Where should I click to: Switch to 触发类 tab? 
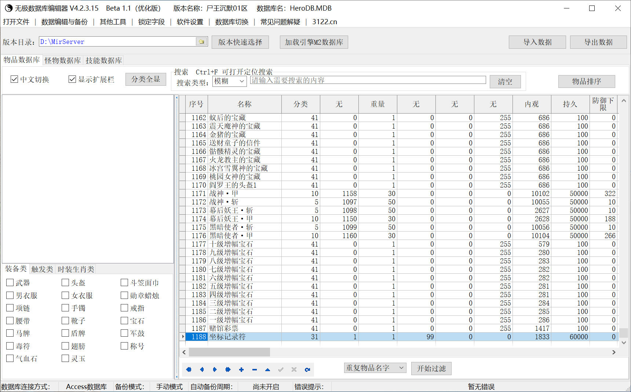[42, 269]
